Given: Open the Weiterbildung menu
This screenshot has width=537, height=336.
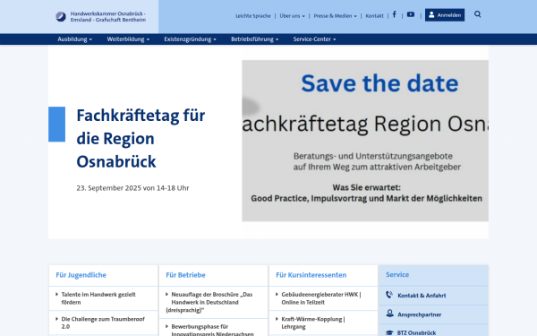Looking at the screenshot, I should click(x=128, y=39).
